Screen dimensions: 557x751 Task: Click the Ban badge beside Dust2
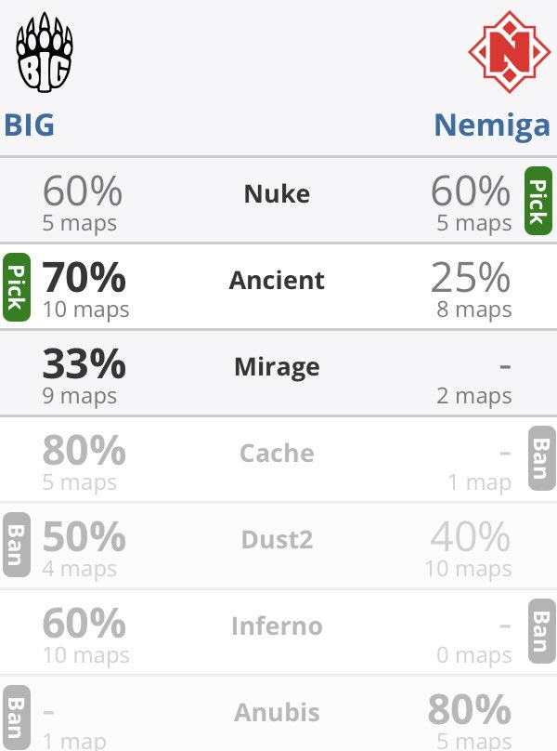click(x=17, y=545)
